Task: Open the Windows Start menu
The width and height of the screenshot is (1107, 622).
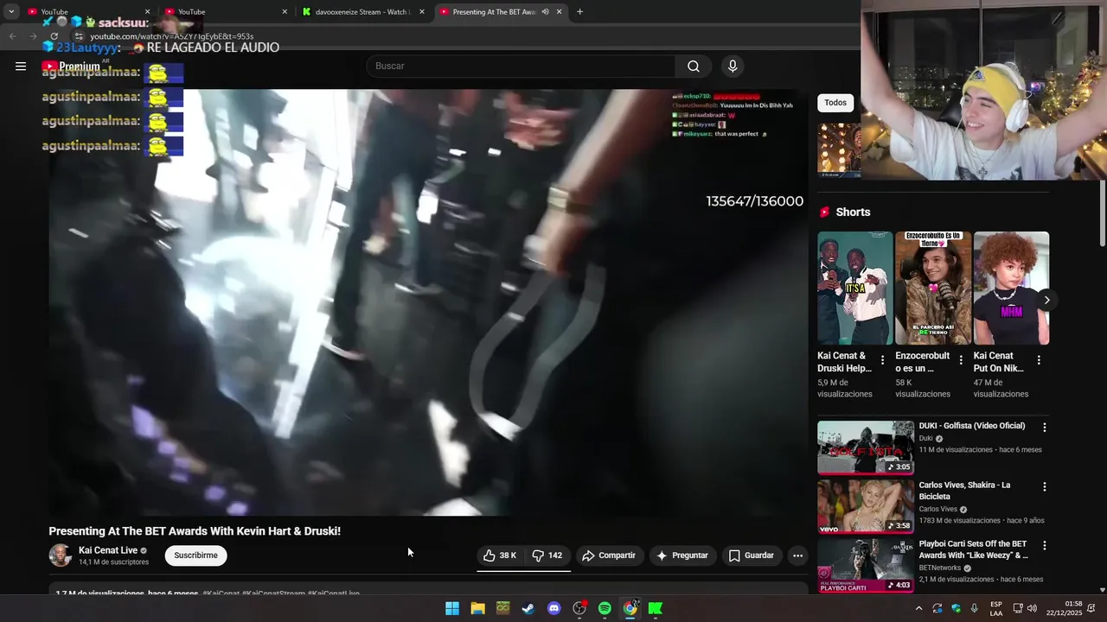Action: coord(452,609)
